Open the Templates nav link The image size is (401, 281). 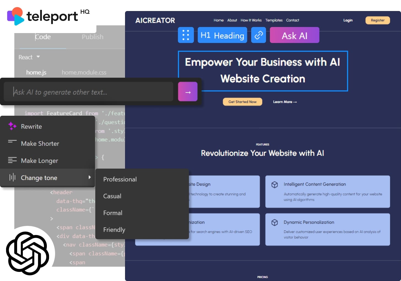(274, 20)
